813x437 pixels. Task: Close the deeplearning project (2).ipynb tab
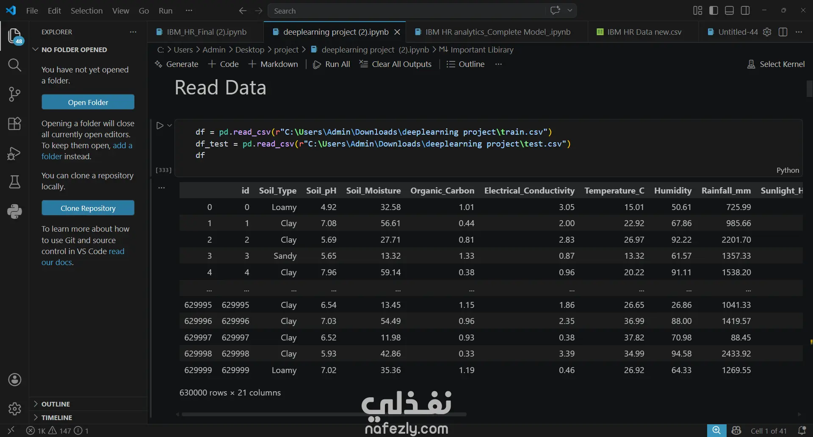click(397, 32)
